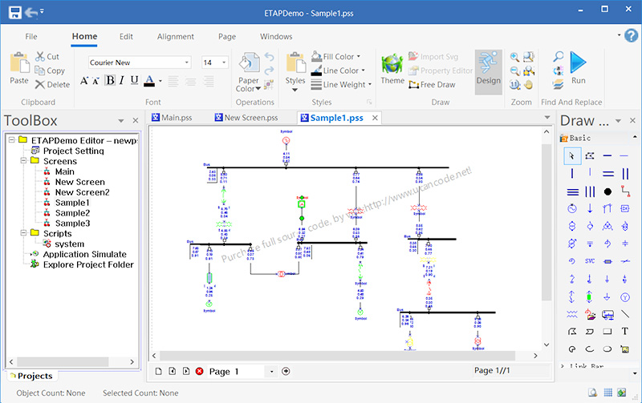Select the text T tool in Draw panel

coord(625,331)
